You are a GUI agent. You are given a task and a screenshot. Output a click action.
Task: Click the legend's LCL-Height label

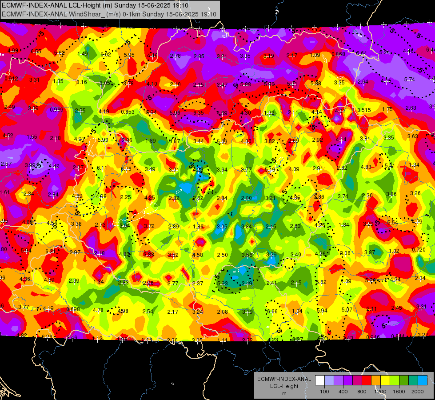(284, 386)
